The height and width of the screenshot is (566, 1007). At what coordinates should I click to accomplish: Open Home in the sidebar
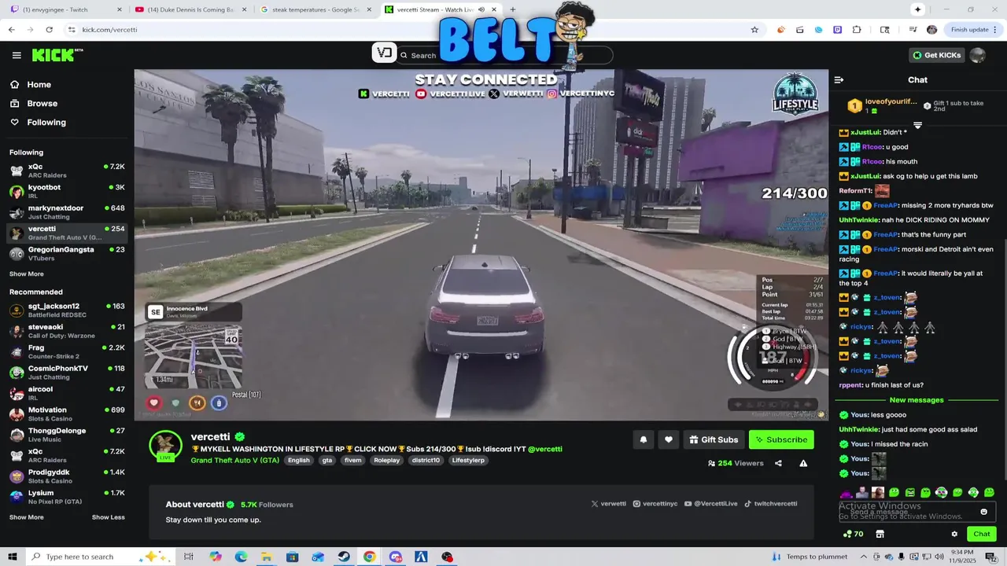39,85
